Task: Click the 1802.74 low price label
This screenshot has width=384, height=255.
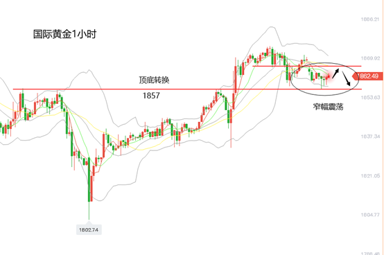Action: click(89, 230)
